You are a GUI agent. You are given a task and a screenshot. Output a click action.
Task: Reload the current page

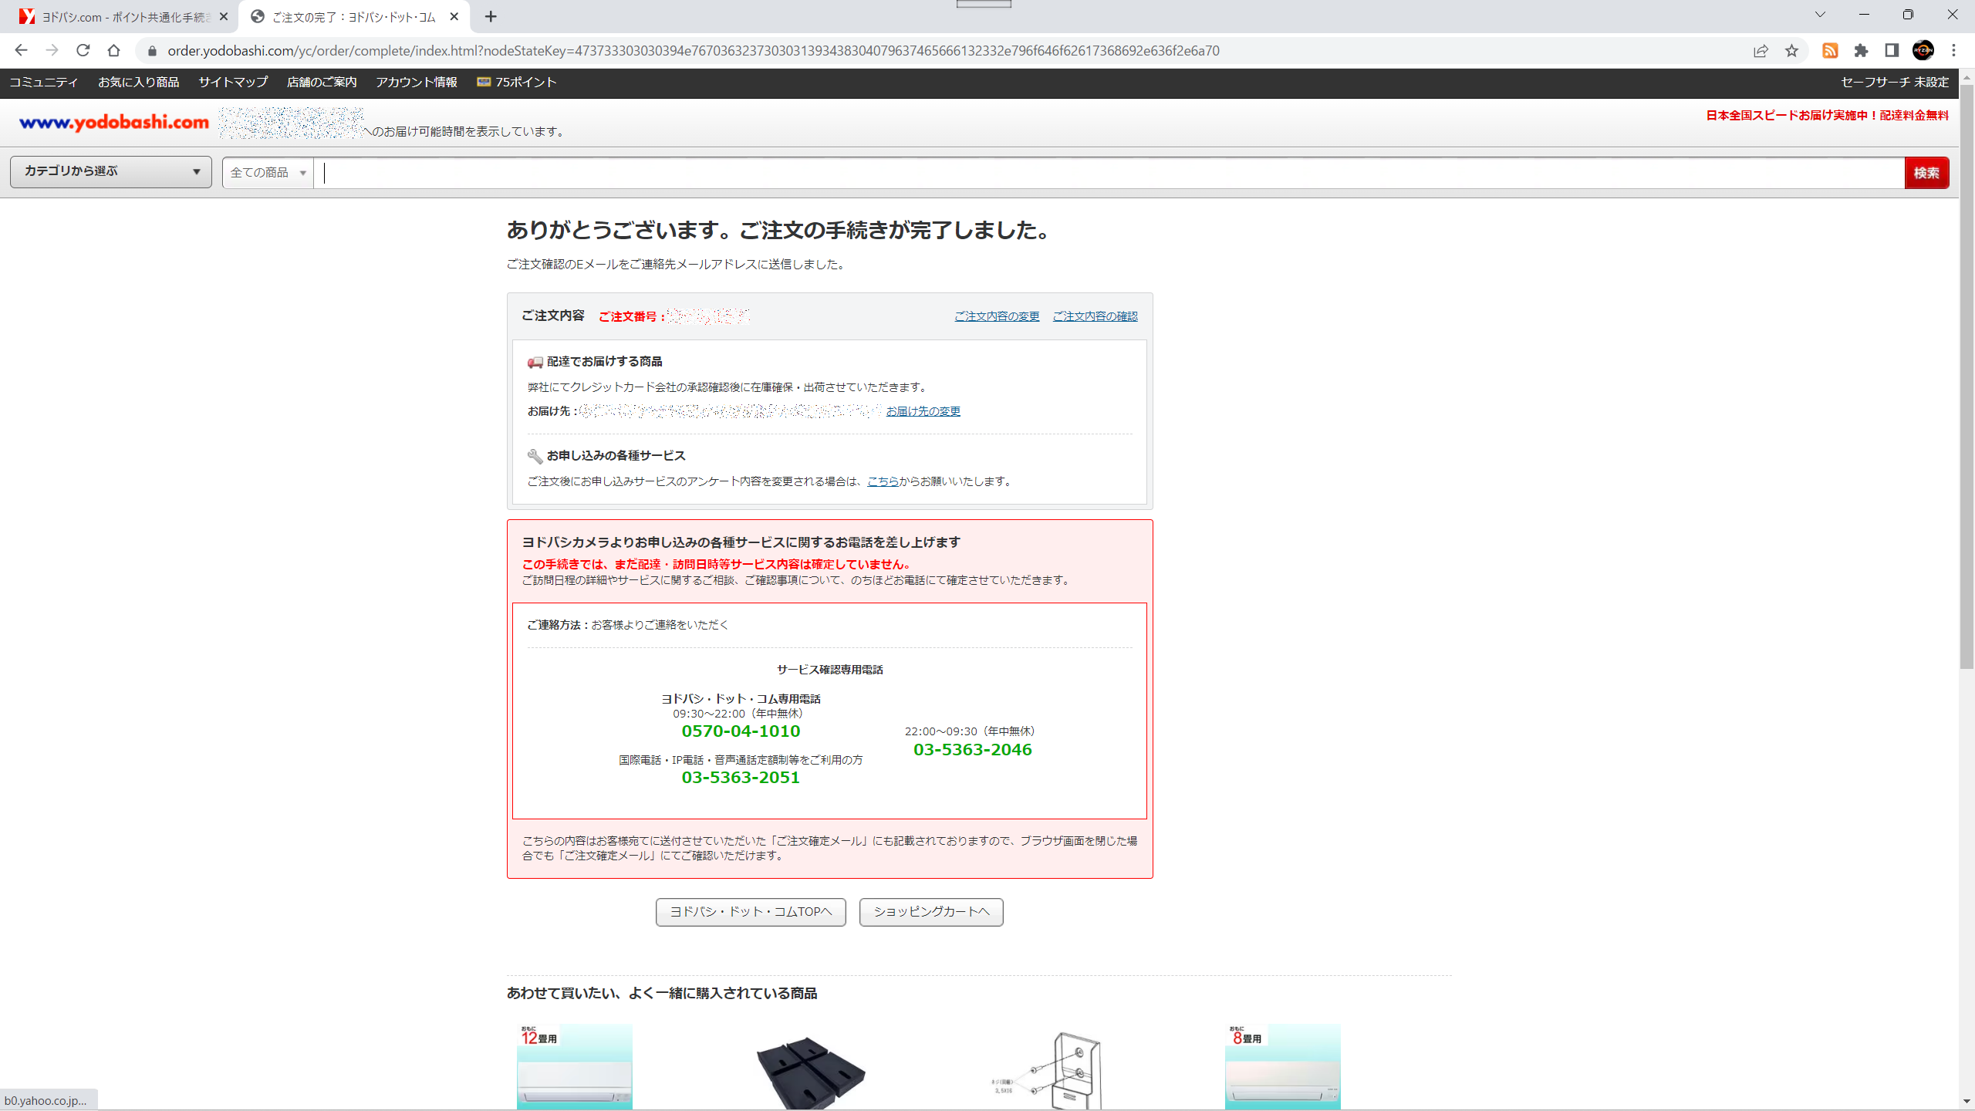[83, 50]
